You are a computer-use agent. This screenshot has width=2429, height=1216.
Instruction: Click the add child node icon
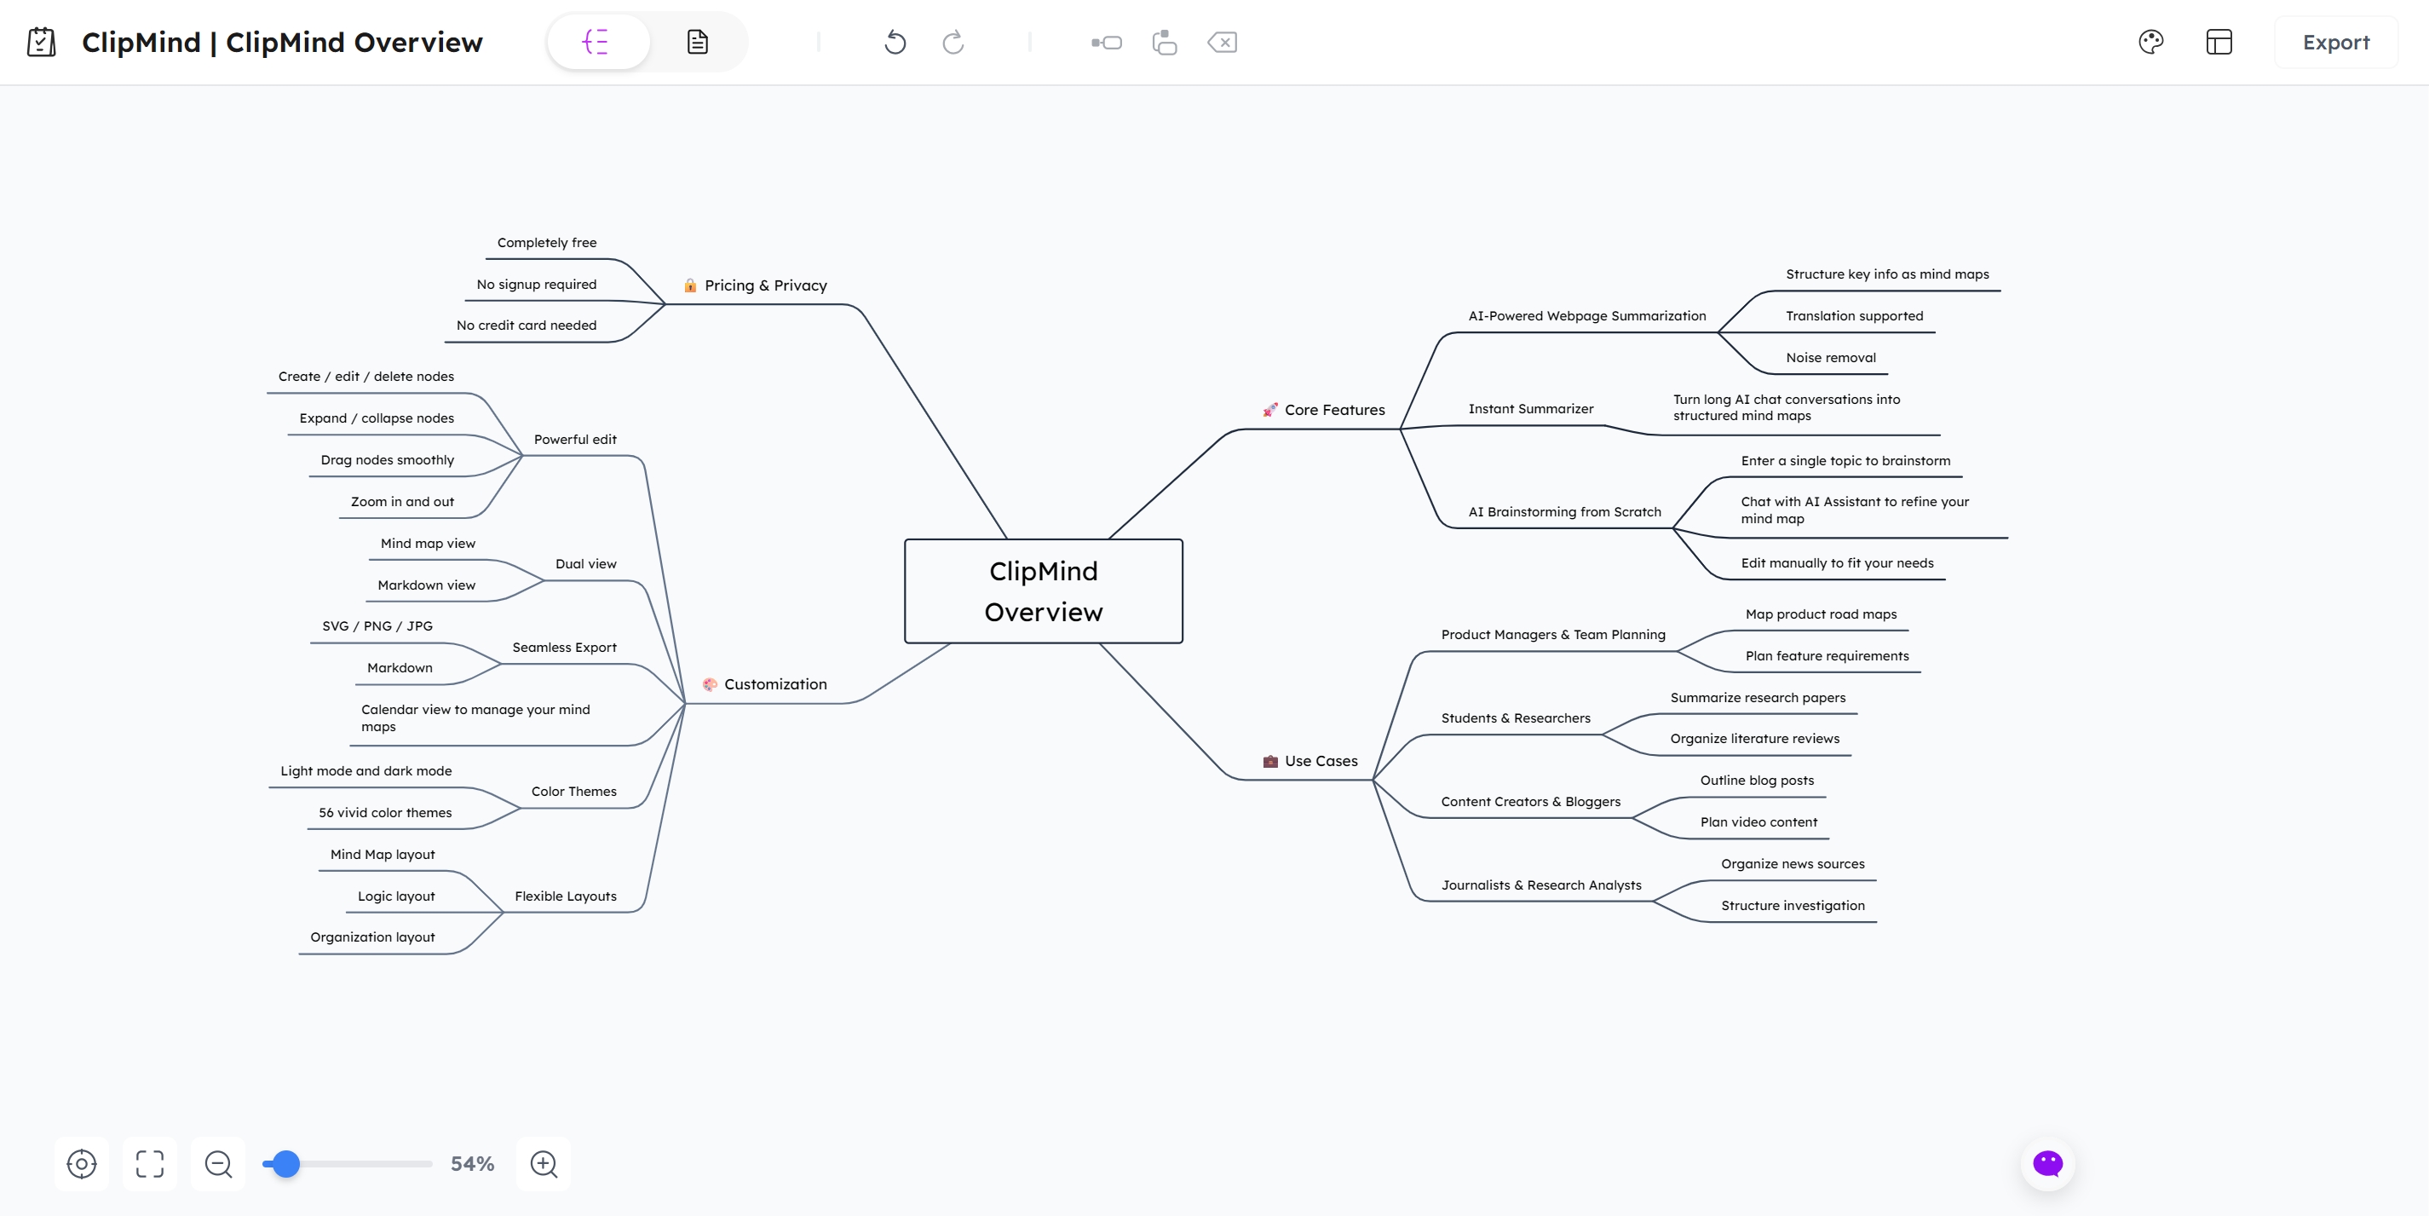[x=1106, y=43]
